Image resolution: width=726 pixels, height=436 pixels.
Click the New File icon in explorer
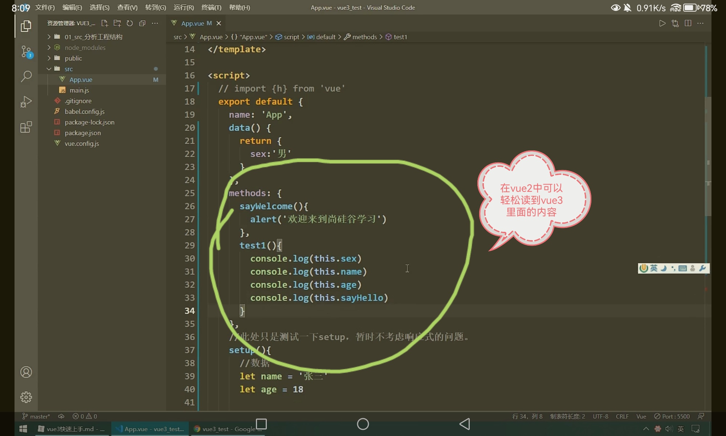pos(105,23)
